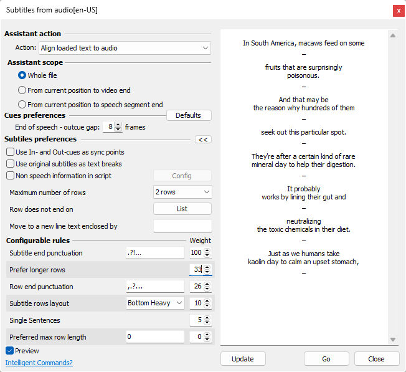Uncheck the Preview checkbox
Viewport: 406px width, 372px height.
coord(10,351)
